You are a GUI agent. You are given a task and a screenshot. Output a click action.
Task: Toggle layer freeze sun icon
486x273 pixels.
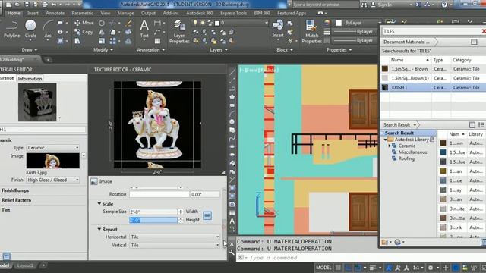tap(203, 23)
